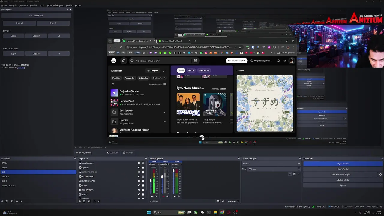Open the Araçlar menu
This screenshot has height=216, width=384.
69,5
